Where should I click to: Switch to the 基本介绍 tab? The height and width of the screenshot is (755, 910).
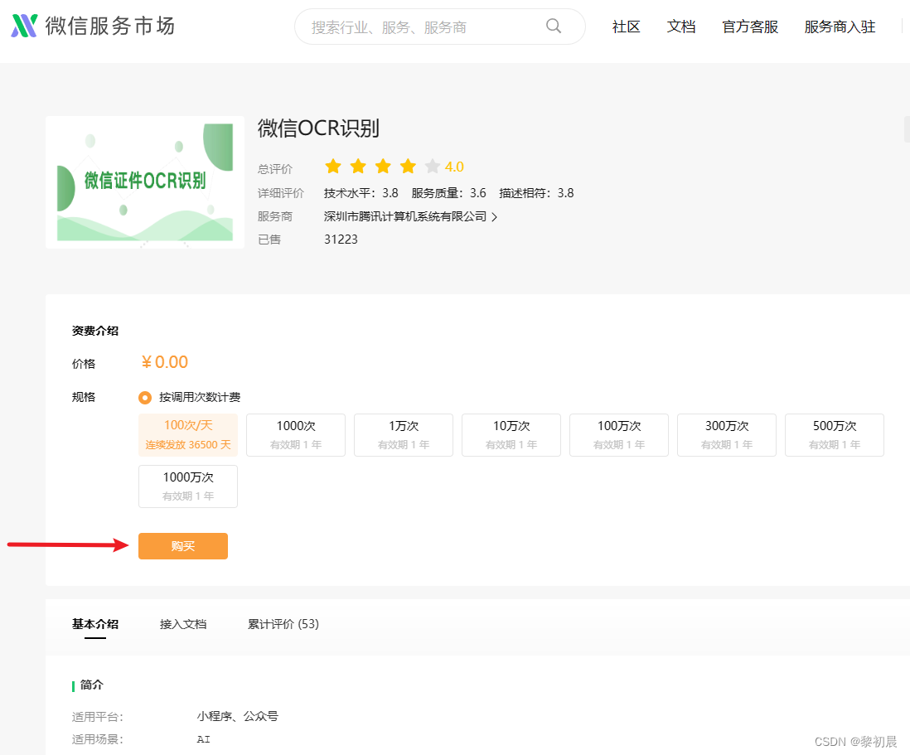tap(95, 624)
